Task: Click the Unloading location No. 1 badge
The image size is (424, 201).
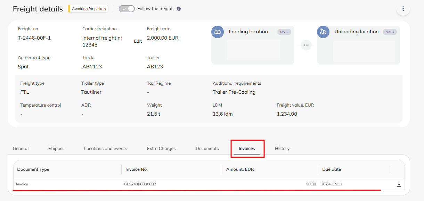Action: coord(390,32)
